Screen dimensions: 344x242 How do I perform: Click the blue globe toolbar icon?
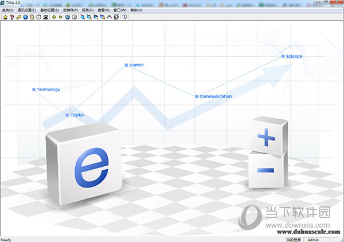point(68,17)
